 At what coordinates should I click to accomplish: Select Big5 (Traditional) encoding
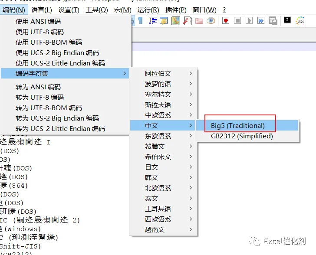pyautogui.click(x=247, y=125)
